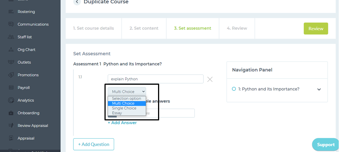This screenshot has height=152, width=341.
Task: Open the Communications chat icon
Action: pos(11,24)
